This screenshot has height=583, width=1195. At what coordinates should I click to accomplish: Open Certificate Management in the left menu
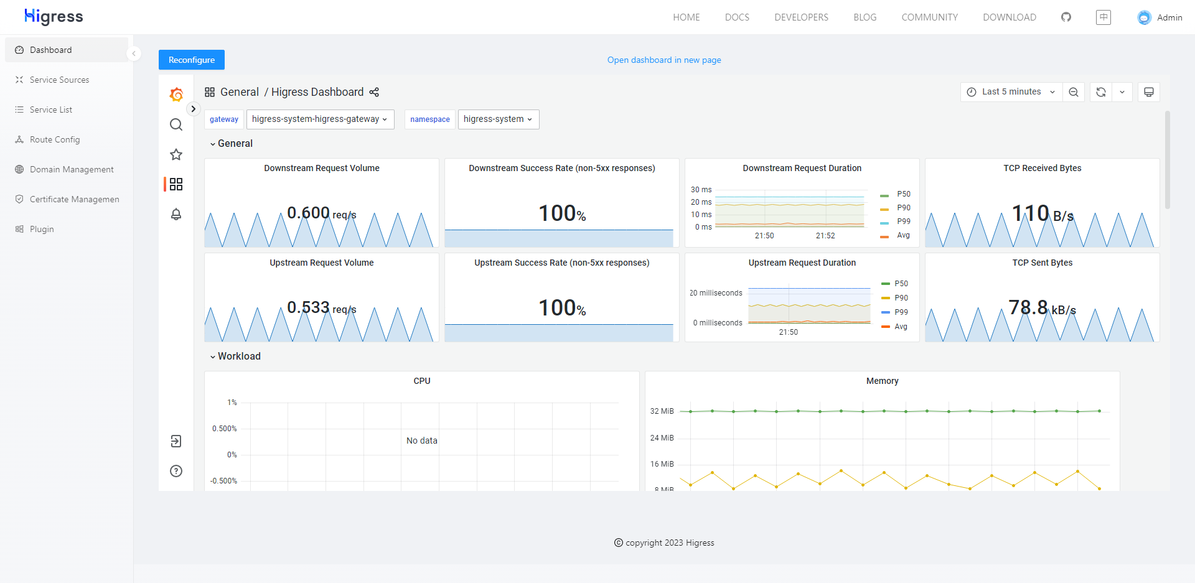click(67, 199)
